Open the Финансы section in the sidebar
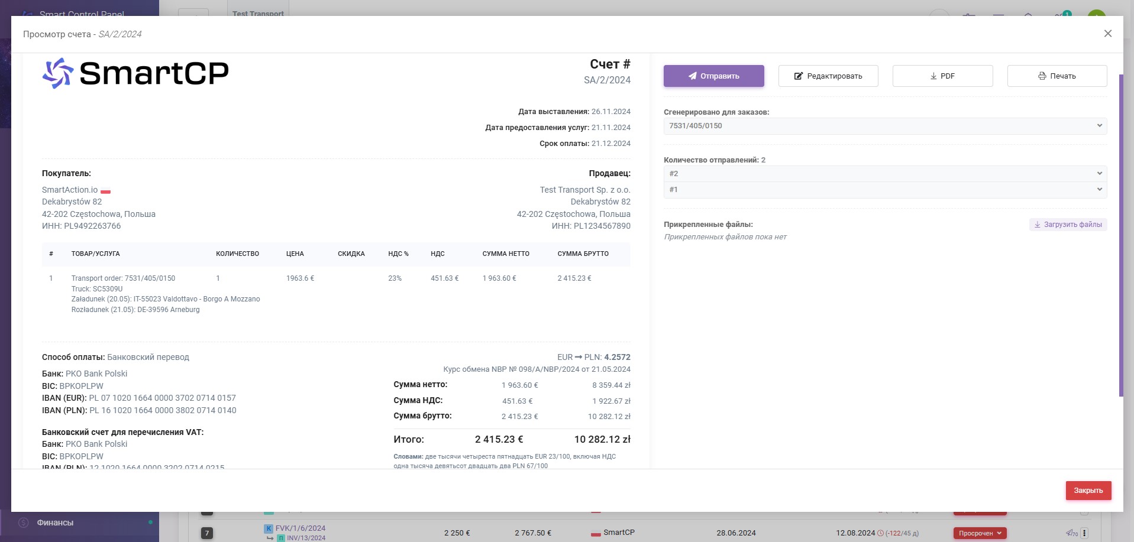 point(54,522)
